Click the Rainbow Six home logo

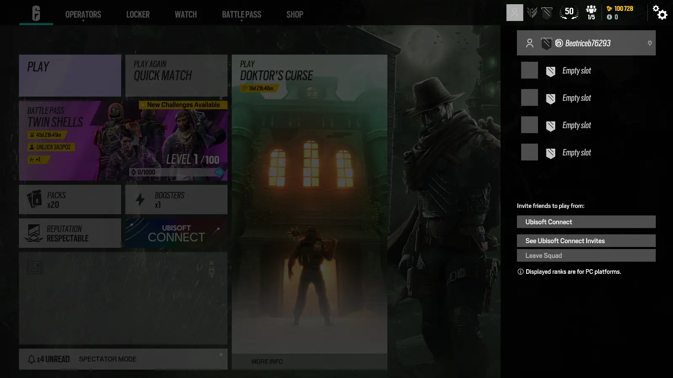[x=36, y=13]
